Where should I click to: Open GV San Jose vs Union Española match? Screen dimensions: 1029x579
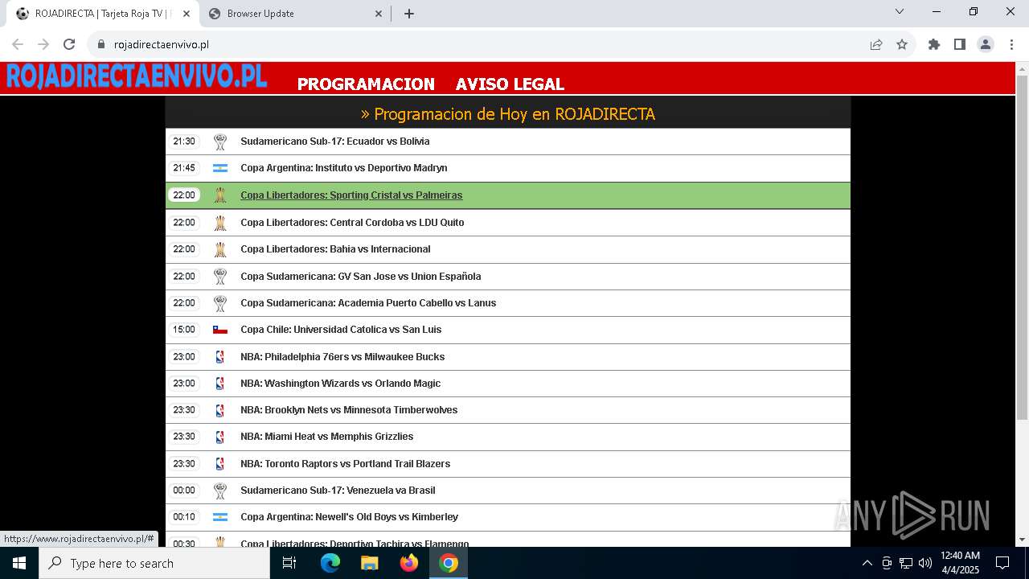click(x=361, y=277)
